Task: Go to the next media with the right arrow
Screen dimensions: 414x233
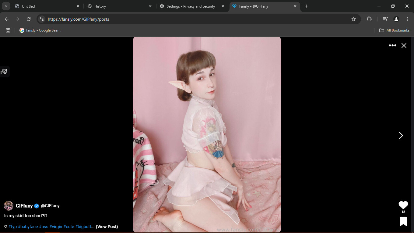Action: (401, 136)
